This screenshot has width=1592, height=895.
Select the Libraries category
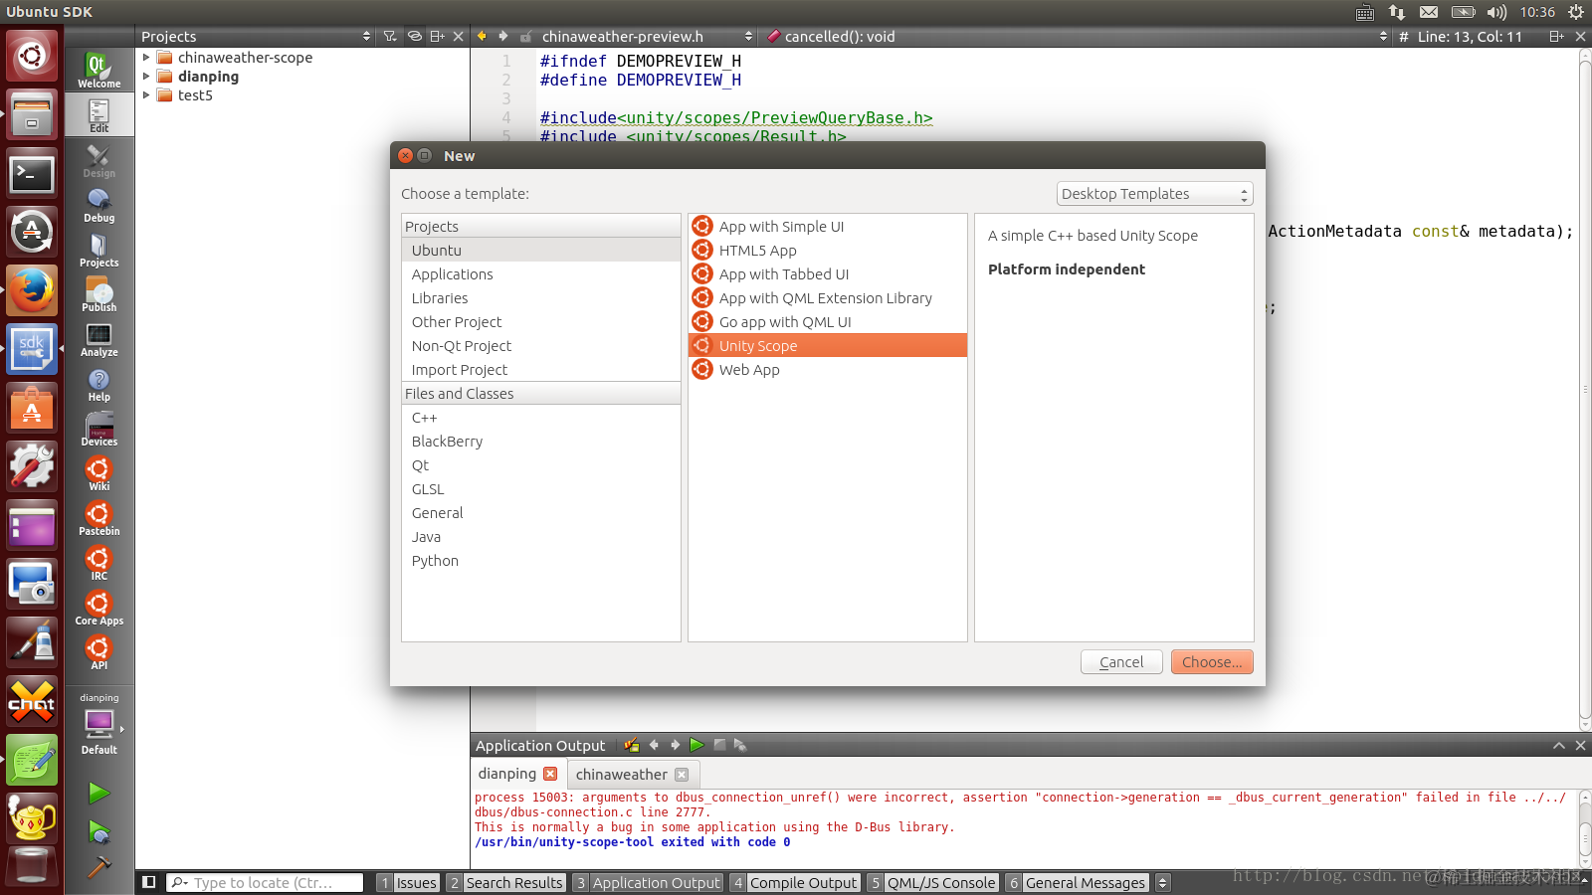coord(541,298)
